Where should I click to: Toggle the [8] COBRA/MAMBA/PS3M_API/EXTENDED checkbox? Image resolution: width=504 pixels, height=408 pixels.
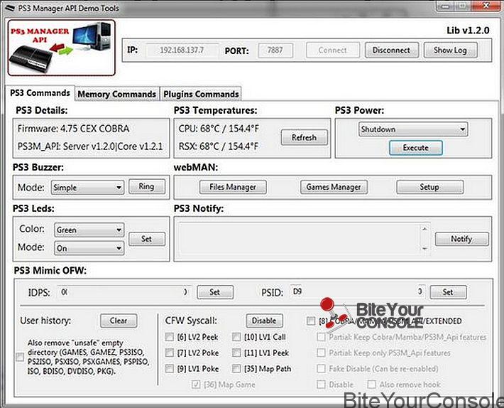tap(311, 321)
